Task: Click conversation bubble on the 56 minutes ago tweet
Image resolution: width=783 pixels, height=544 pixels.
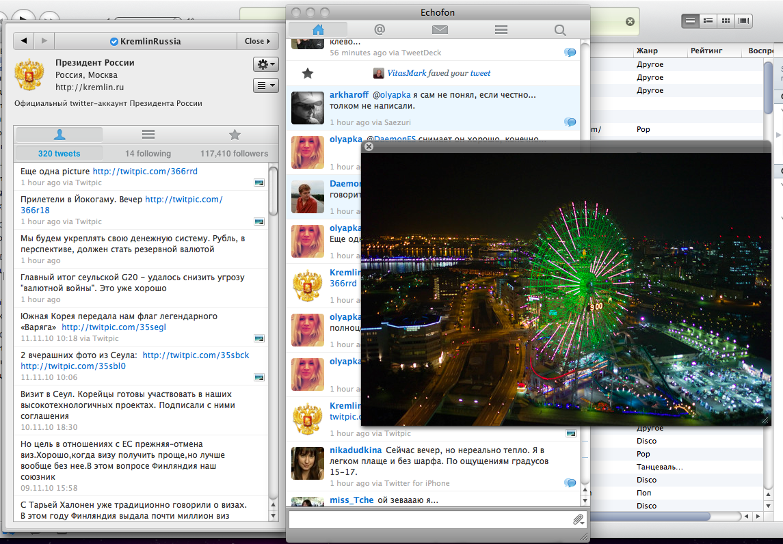Action: 570,53
